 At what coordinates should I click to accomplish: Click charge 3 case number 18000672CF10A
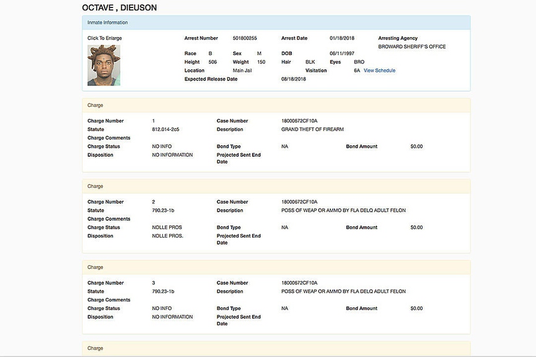(x=299, y=283)
